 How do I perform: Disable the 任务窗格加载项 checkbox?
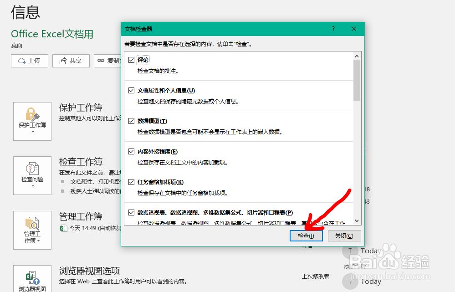click(x=131, y=181)
